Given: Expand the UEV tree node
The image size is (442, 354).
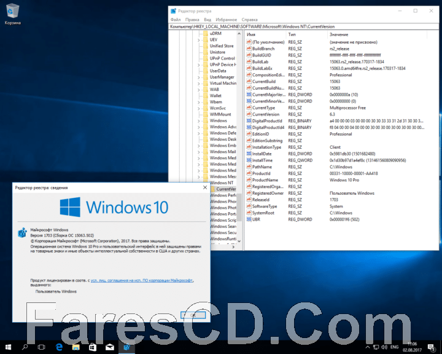Looking at the screenshot, I should click(x=198, y=40).
